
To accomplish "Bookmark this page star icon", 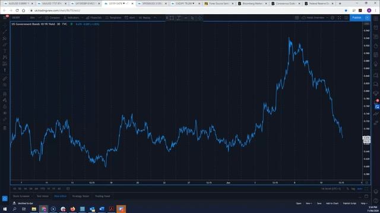I will (x=346, y=11).
